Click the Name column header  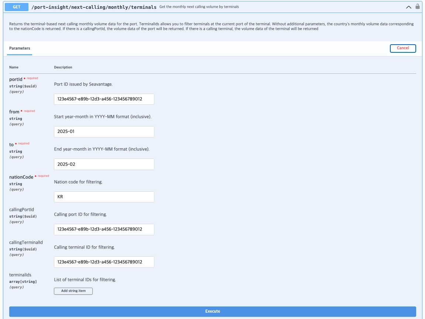(x=14, y=67)
